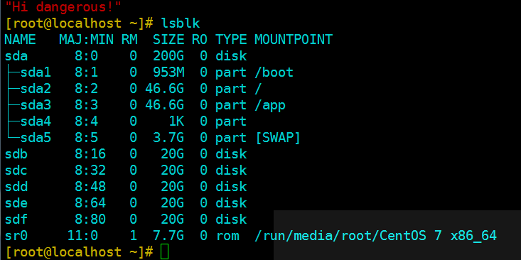Select the sda2 partition name
This screenshot has width=521, height=260.
click(x=36, y=89)
